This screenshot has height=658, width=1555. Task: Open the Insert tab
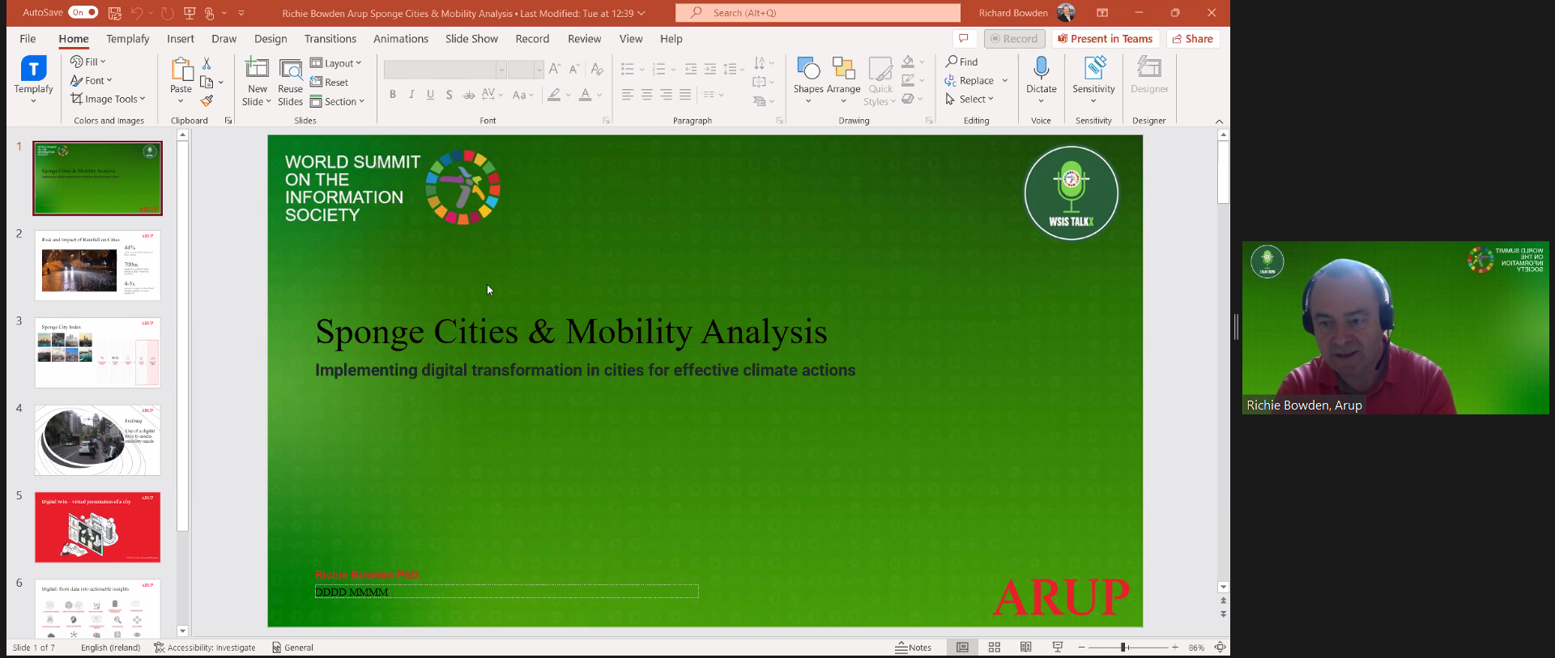coord(181,39)
